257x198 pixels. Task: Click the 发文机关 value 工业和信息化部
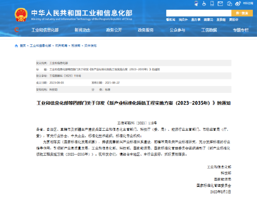pos(59,63)
